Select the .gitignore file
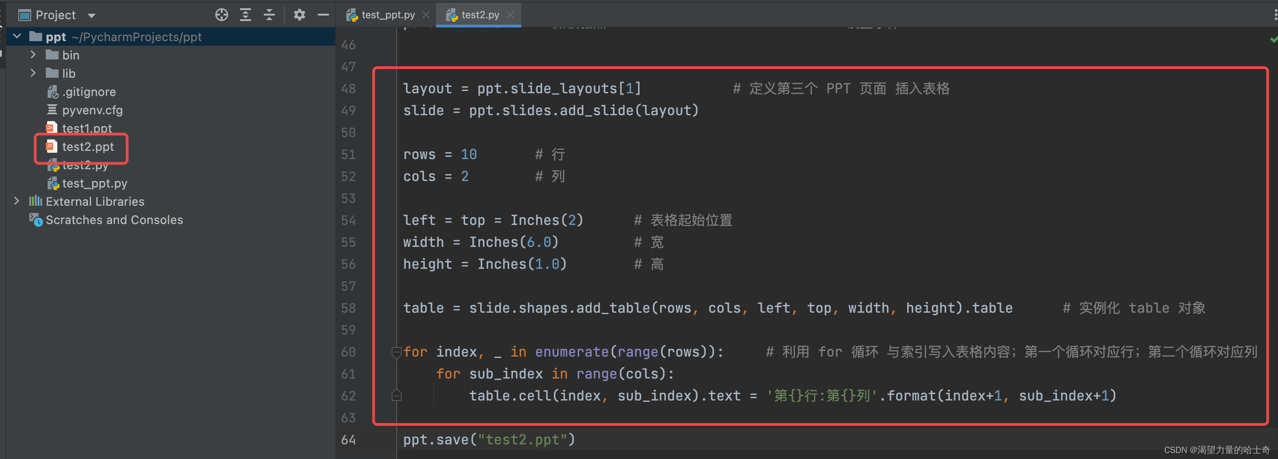 point(89,91)
